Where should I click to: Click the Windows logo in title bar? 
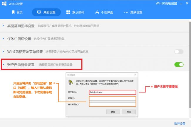coord(4,4)
